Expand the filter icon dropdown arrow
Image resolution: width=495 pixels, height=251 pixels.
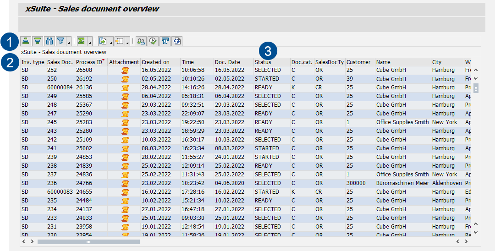pos(69,43)
